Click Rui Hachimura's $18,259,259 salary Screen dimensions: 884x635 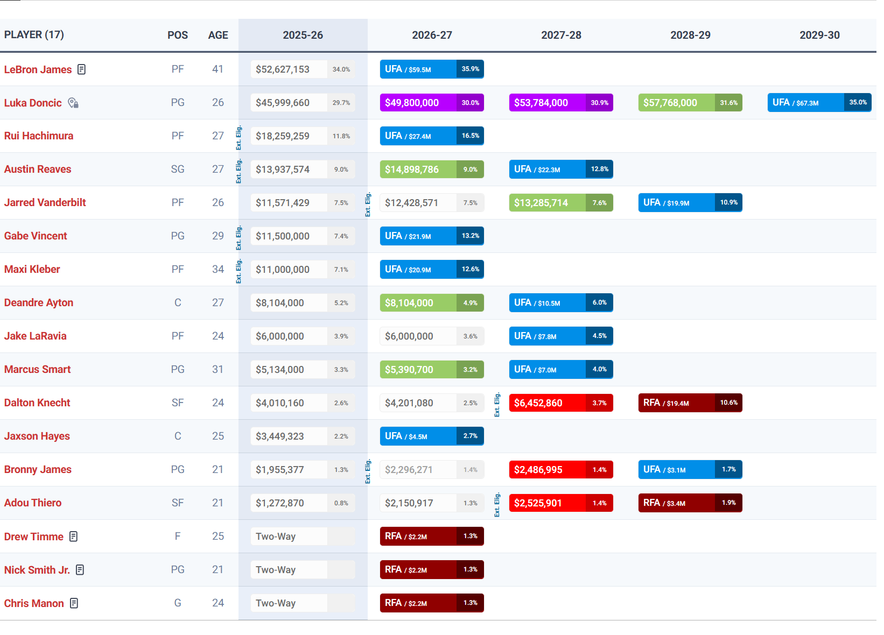point(303,136)
